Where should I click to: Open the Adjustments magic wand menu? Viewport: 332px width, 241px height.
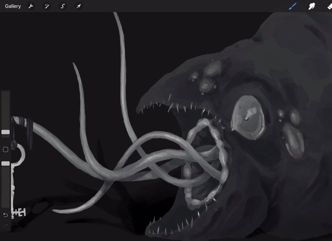(47, 6)
